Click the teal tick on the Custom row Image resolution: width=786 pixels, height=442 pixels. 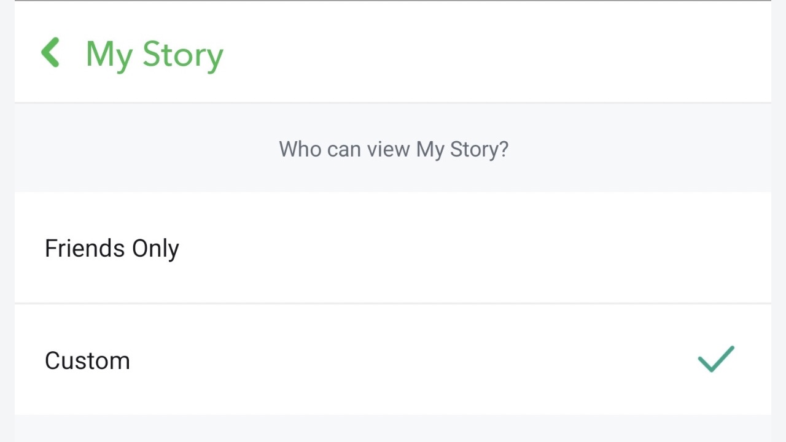[x=716, y=359]
